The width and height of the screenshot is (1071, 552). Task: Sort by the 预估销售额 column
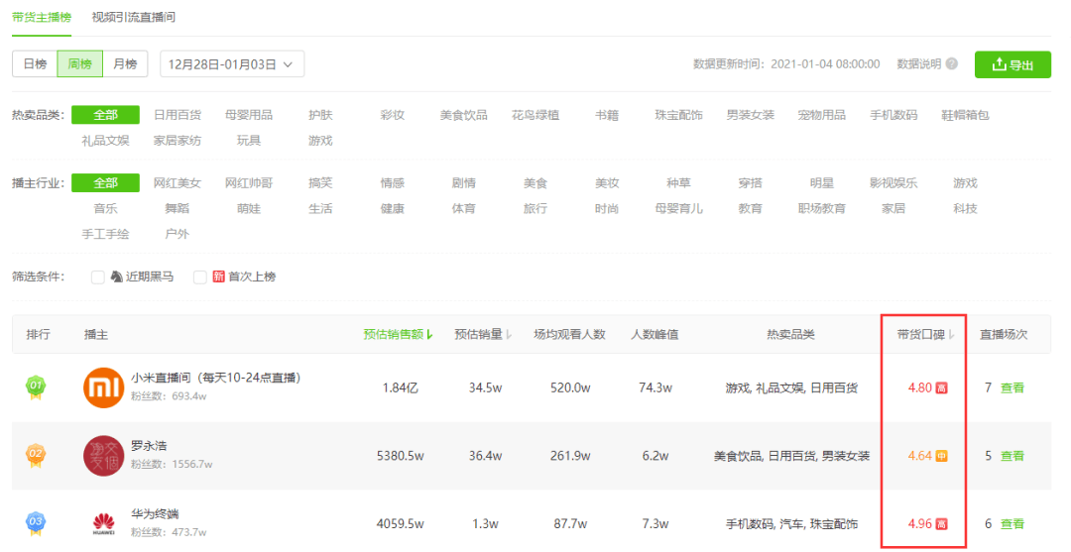(x=399, y=334)
